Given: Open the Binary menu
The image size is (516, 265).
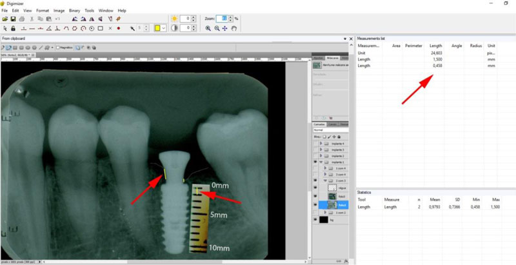Looking at the screenshot, I should click(x=75, y=10).
